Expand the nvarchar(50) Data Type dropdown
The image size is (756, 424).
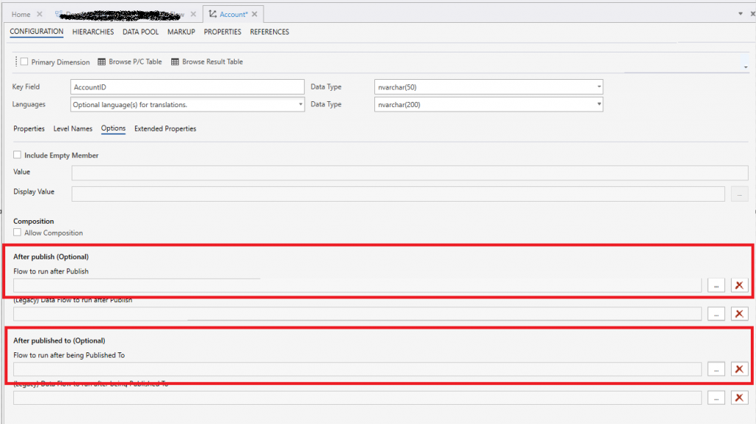[x=599, y=87]
